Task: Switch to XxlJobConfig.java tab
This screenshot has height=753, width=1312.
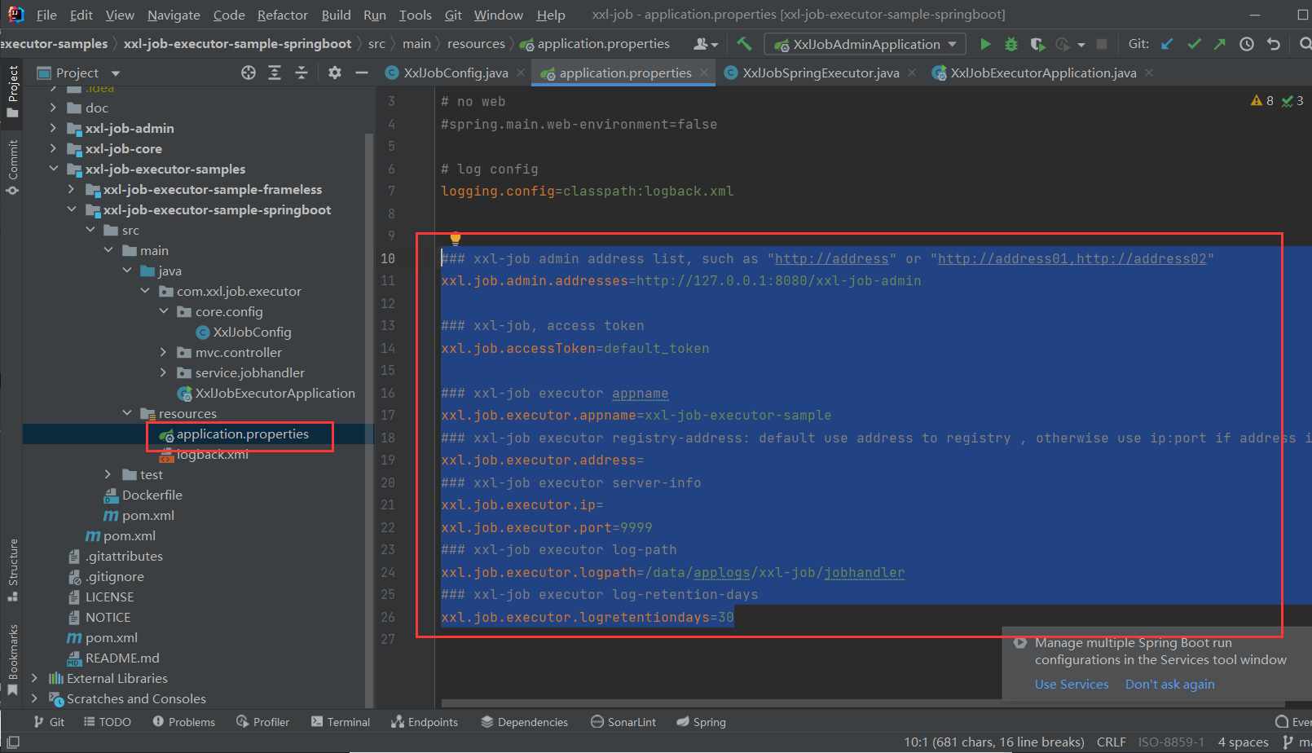Action: (x=456, y=73)
